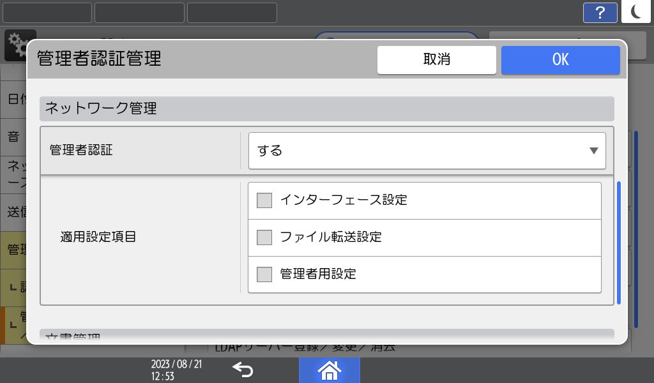Viewport: 654px width, 383px height.
Task: Tick the 管理者用設定 checkbox
Action: (x=264, y=274)
